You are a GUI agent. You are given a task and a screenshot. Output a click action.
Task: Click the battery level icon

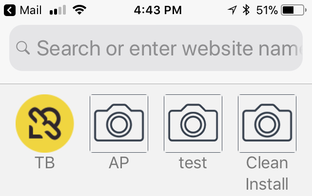click(294, 10)
